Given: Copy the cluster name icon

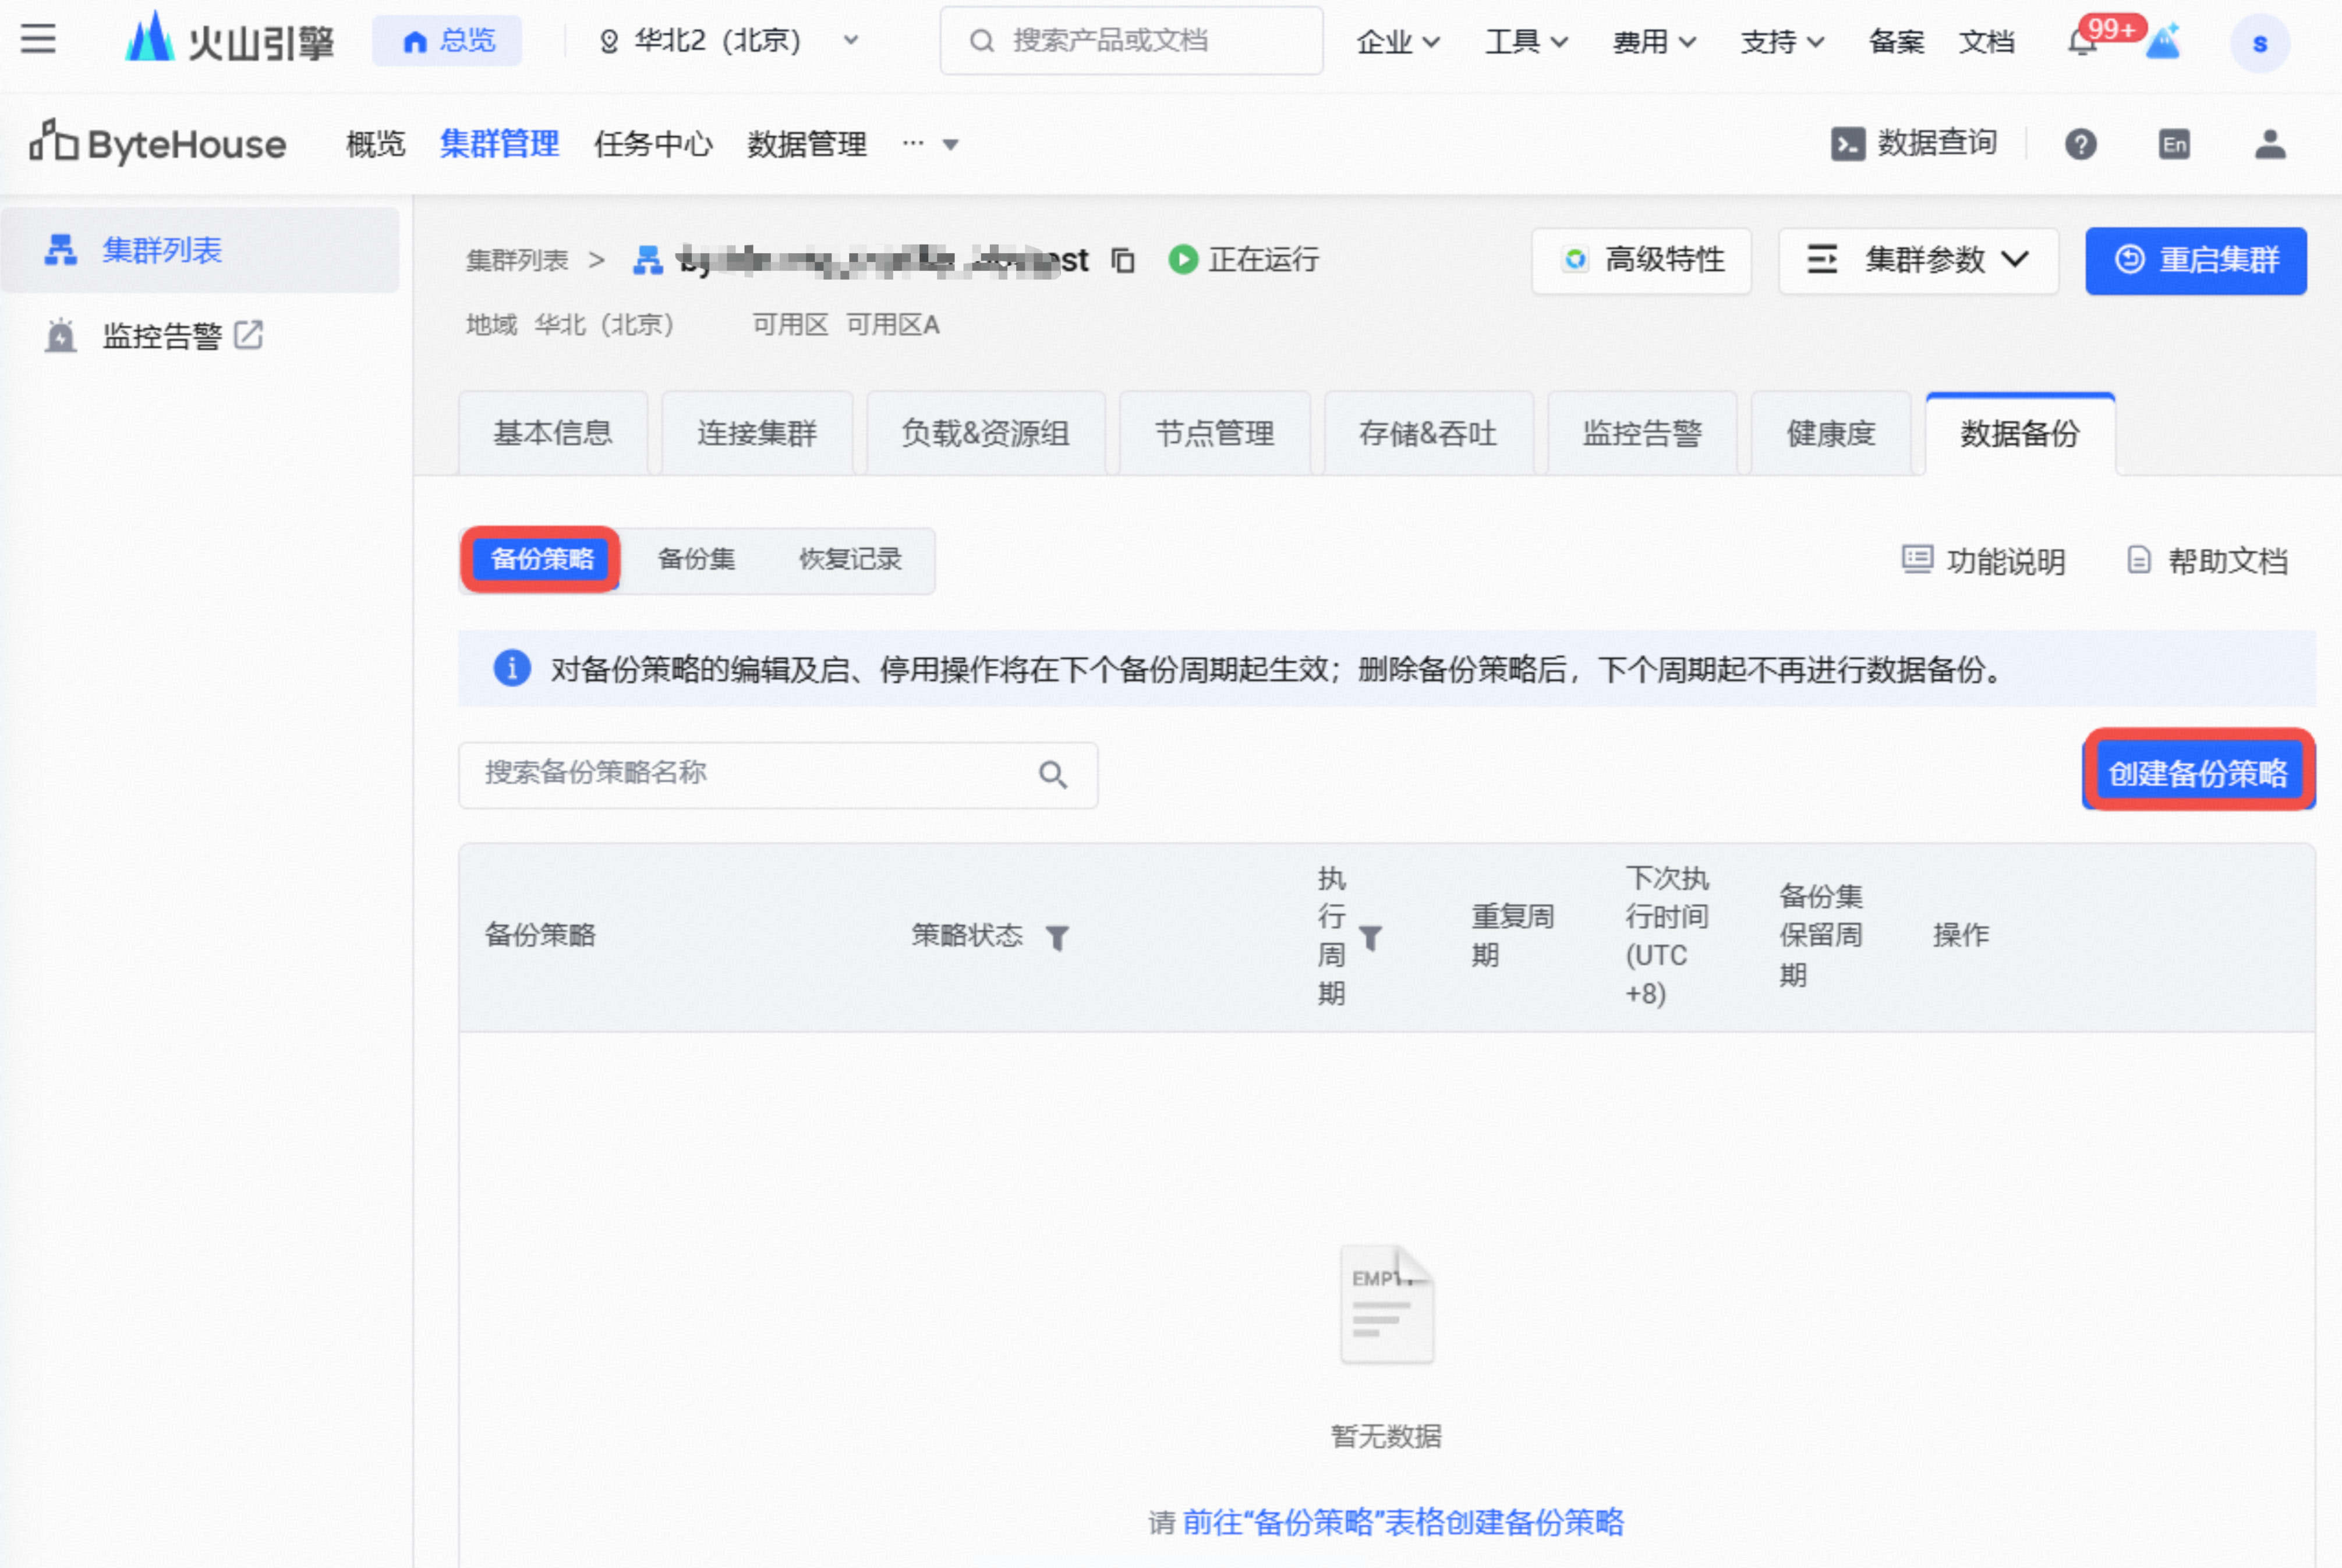Looking at the screenshot, I should click(x=1123, y=260).
